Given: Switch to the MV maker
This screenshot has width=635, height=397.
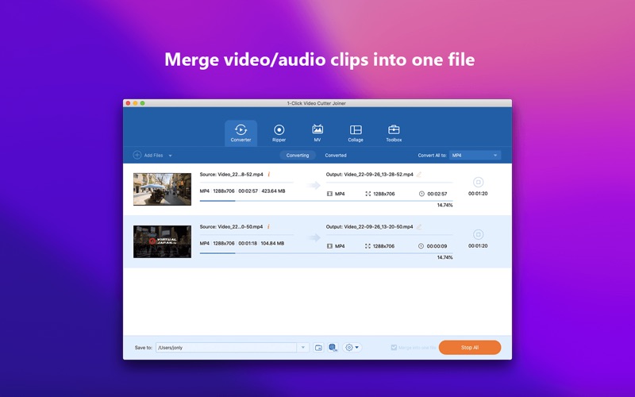Looking at the screenshot, I should [317, 133].
